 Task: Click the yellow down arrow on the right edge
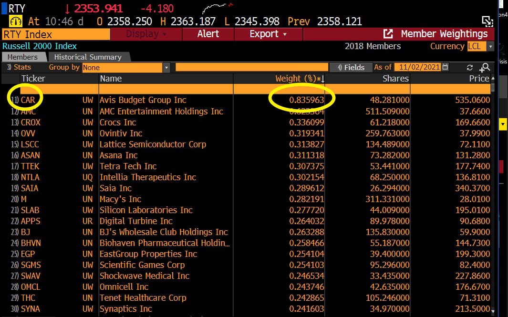[503, 124]
